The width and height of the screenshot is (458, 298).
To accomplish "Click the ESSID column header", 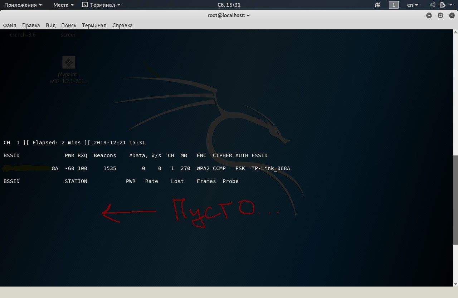I will click(x=259, y=155).
